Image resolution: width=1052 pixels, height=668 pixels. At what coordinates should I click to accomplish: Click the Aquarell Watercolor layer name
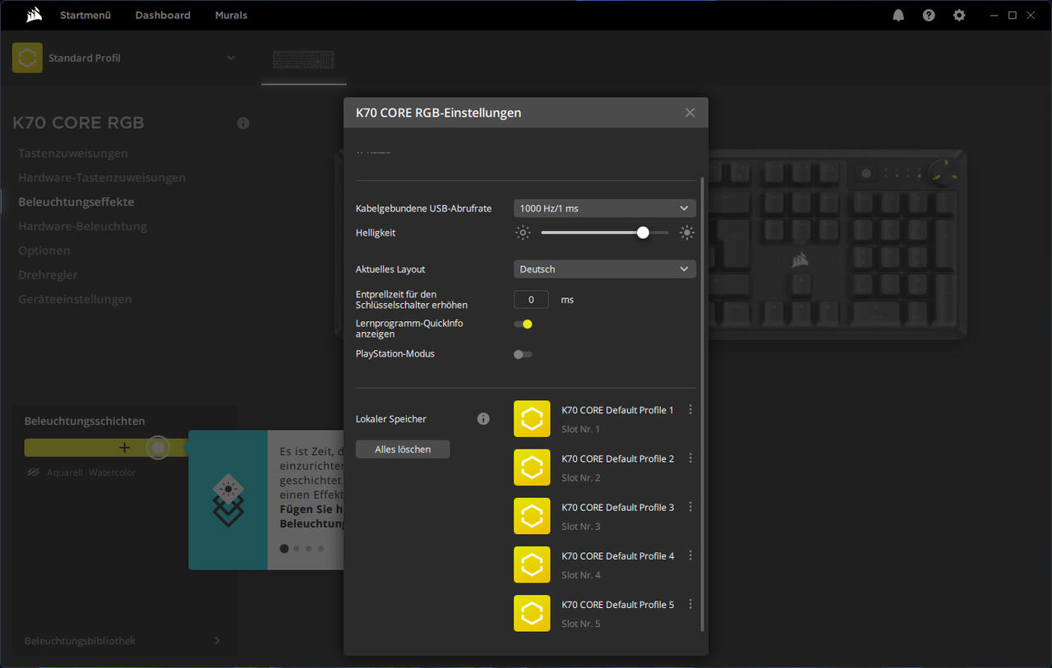[91, 473]
